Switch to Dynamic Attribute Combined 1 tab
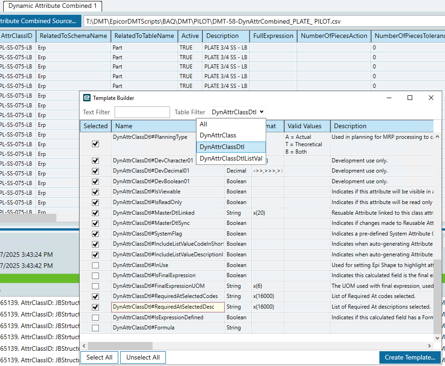 (x=53, y=6)
